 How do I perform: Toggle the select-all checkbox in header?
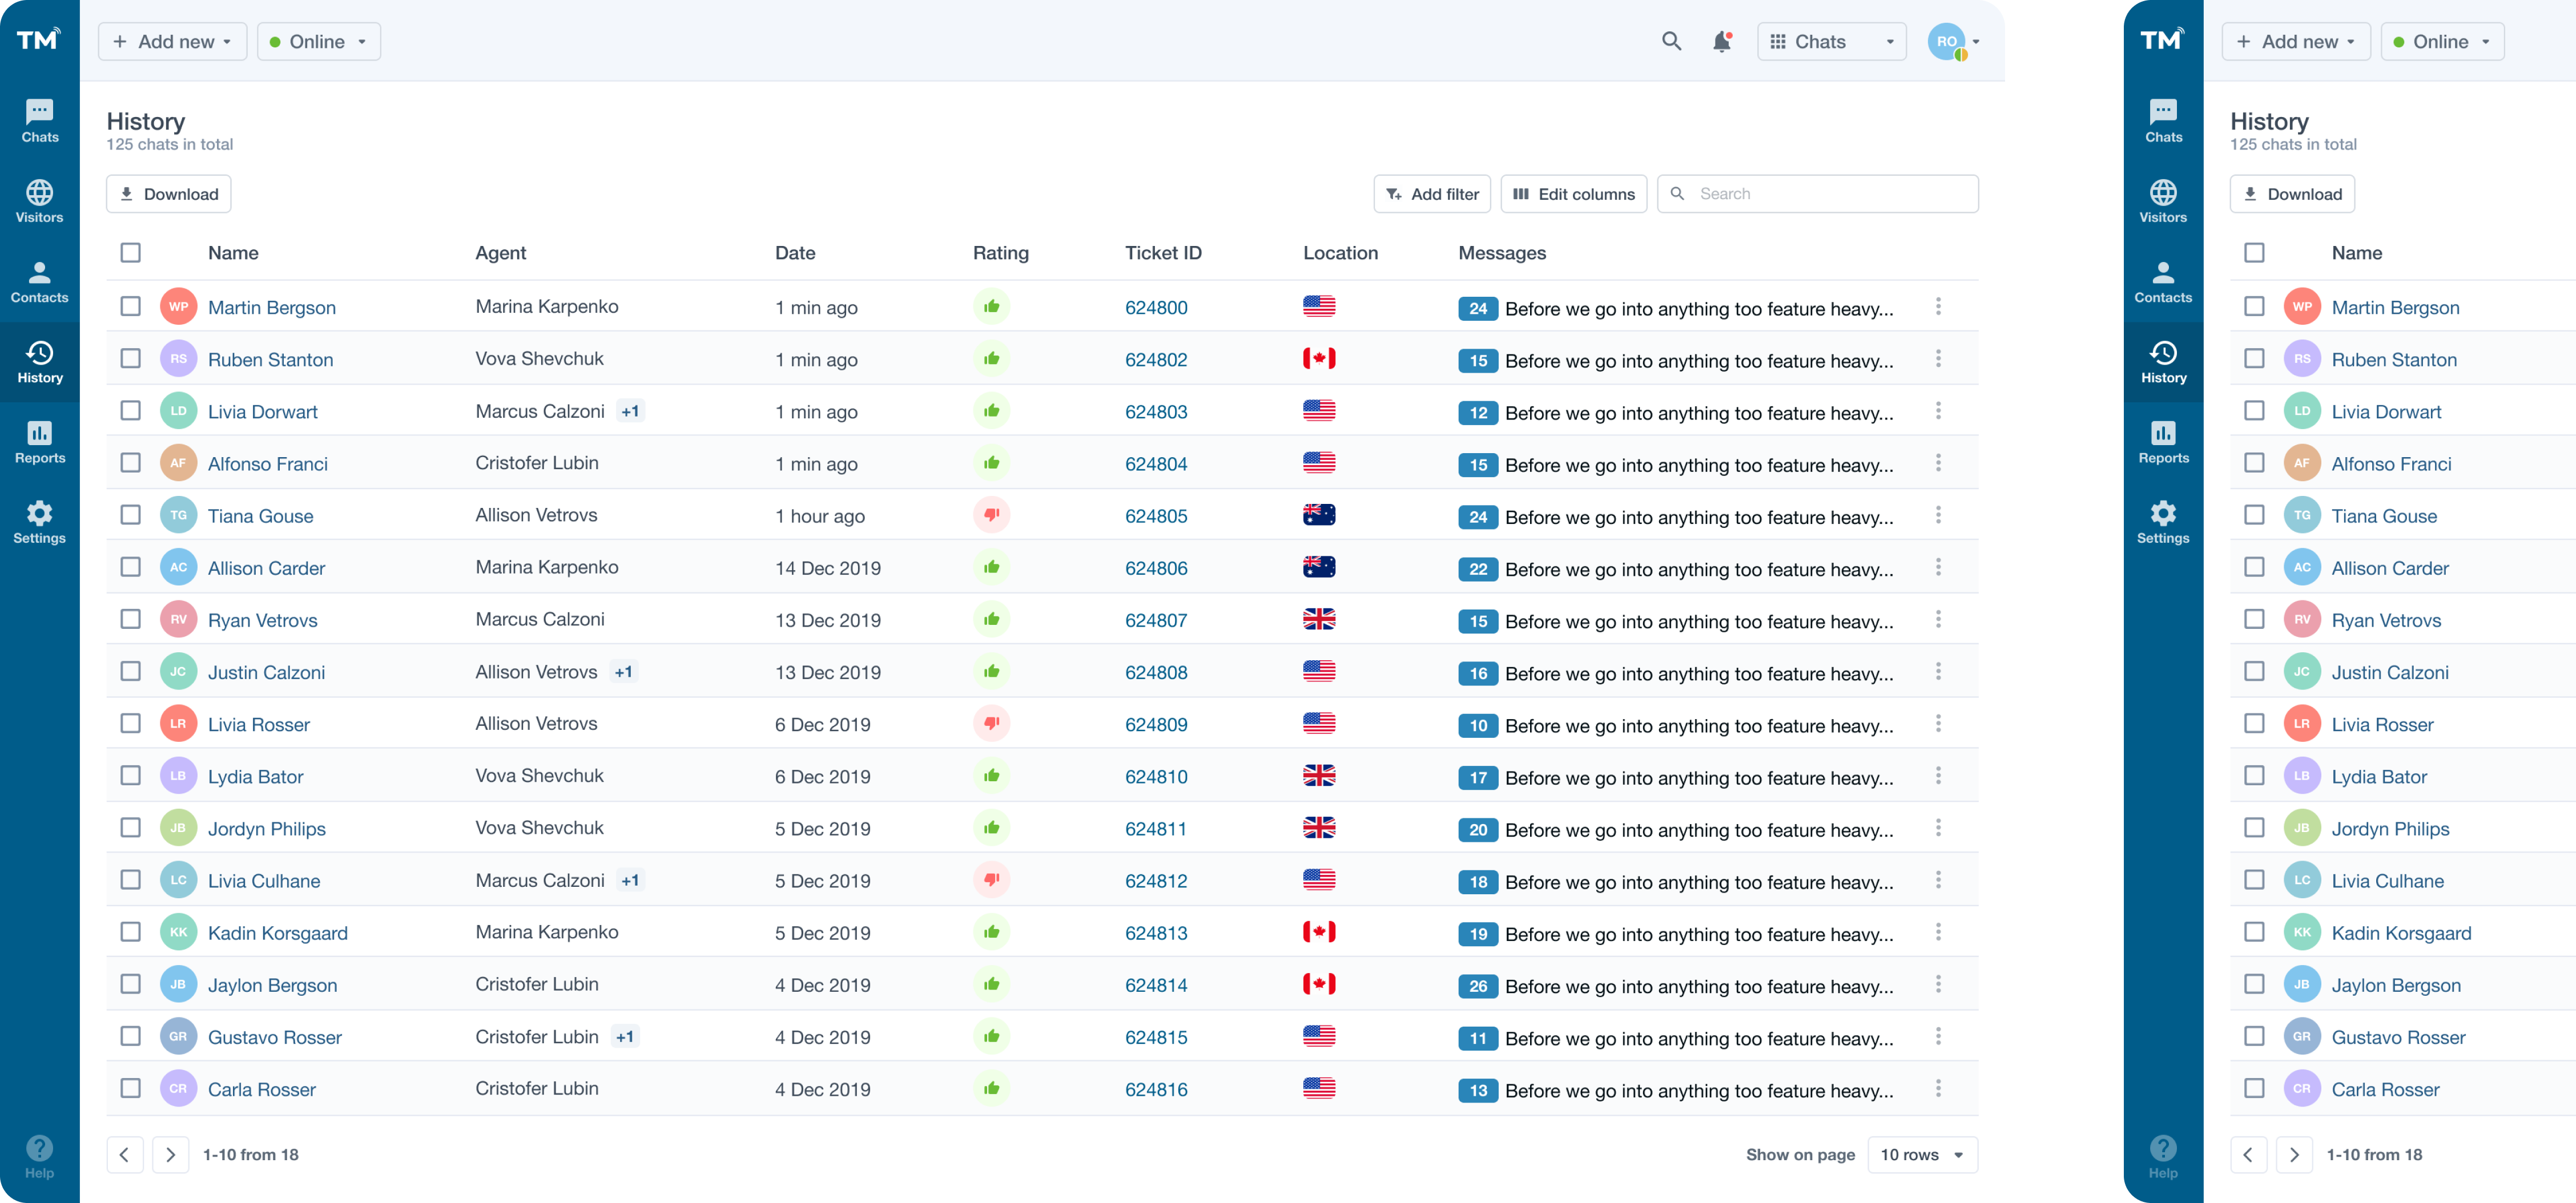131,253
